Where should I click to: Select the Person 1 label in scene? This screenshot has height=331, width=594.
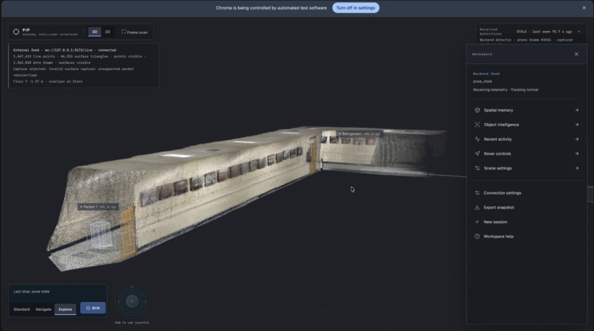(98, 207)
